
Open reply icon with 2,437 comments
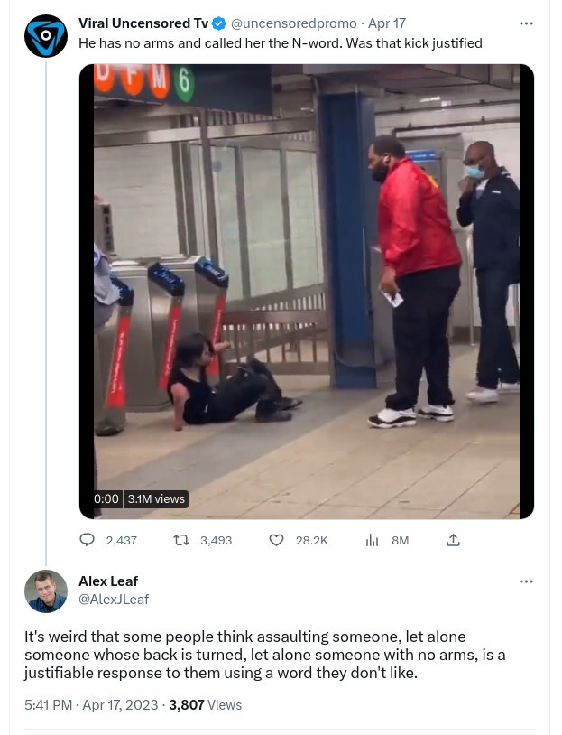[x=88, y=540]
